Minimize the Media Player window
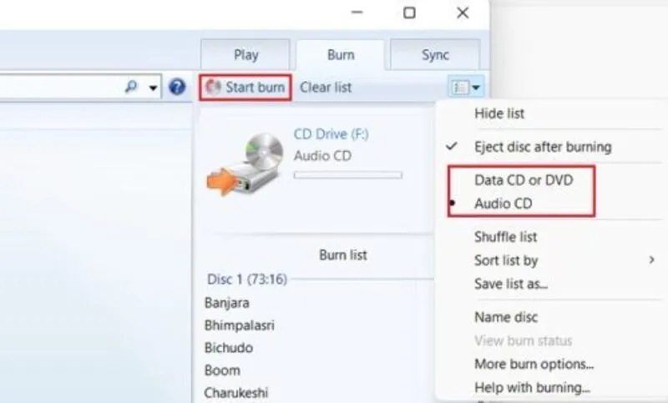Image resolution: width=668 pixels, height=403 pixels. [x=357, y=13]
